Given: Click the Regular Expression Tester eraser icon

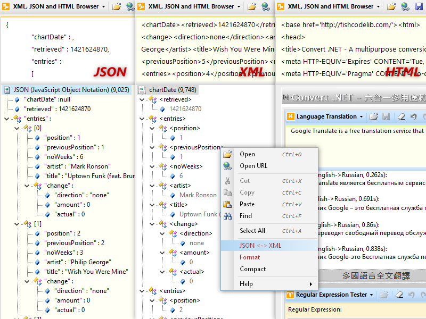Looking at the screenshot, I should point(399,295).
